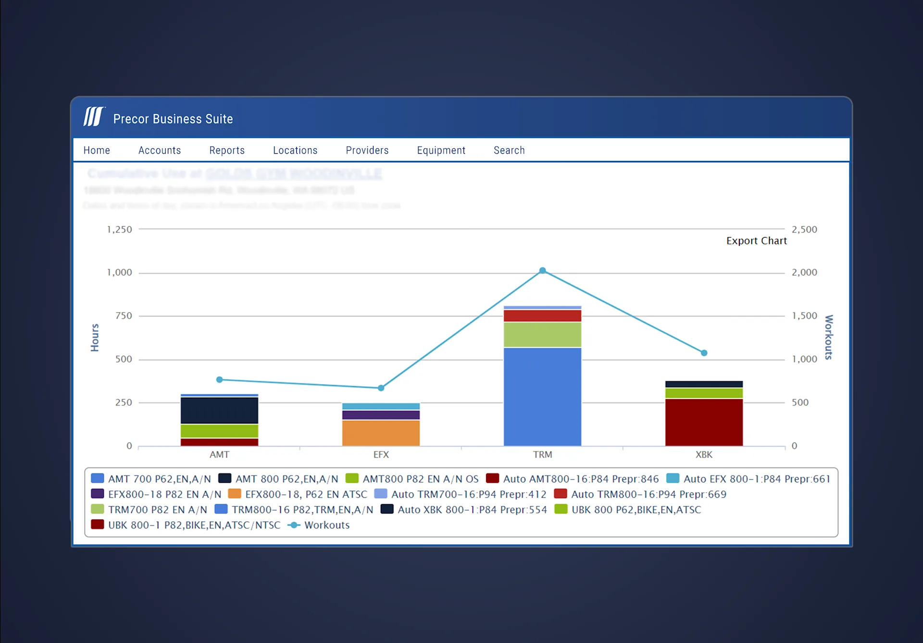
Task: Click the TRM category axis label
Action: (542, 454)
